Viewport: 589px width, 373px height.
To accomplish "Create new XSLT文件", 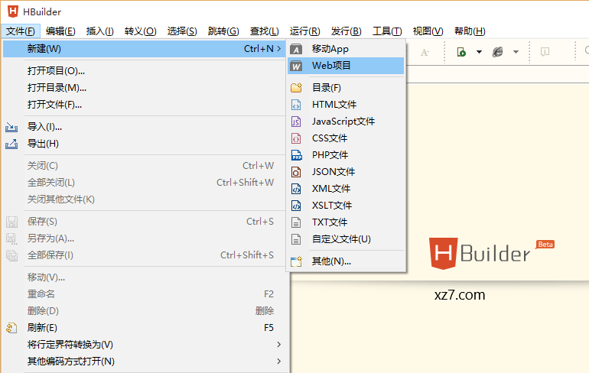I will pos(346,206).
